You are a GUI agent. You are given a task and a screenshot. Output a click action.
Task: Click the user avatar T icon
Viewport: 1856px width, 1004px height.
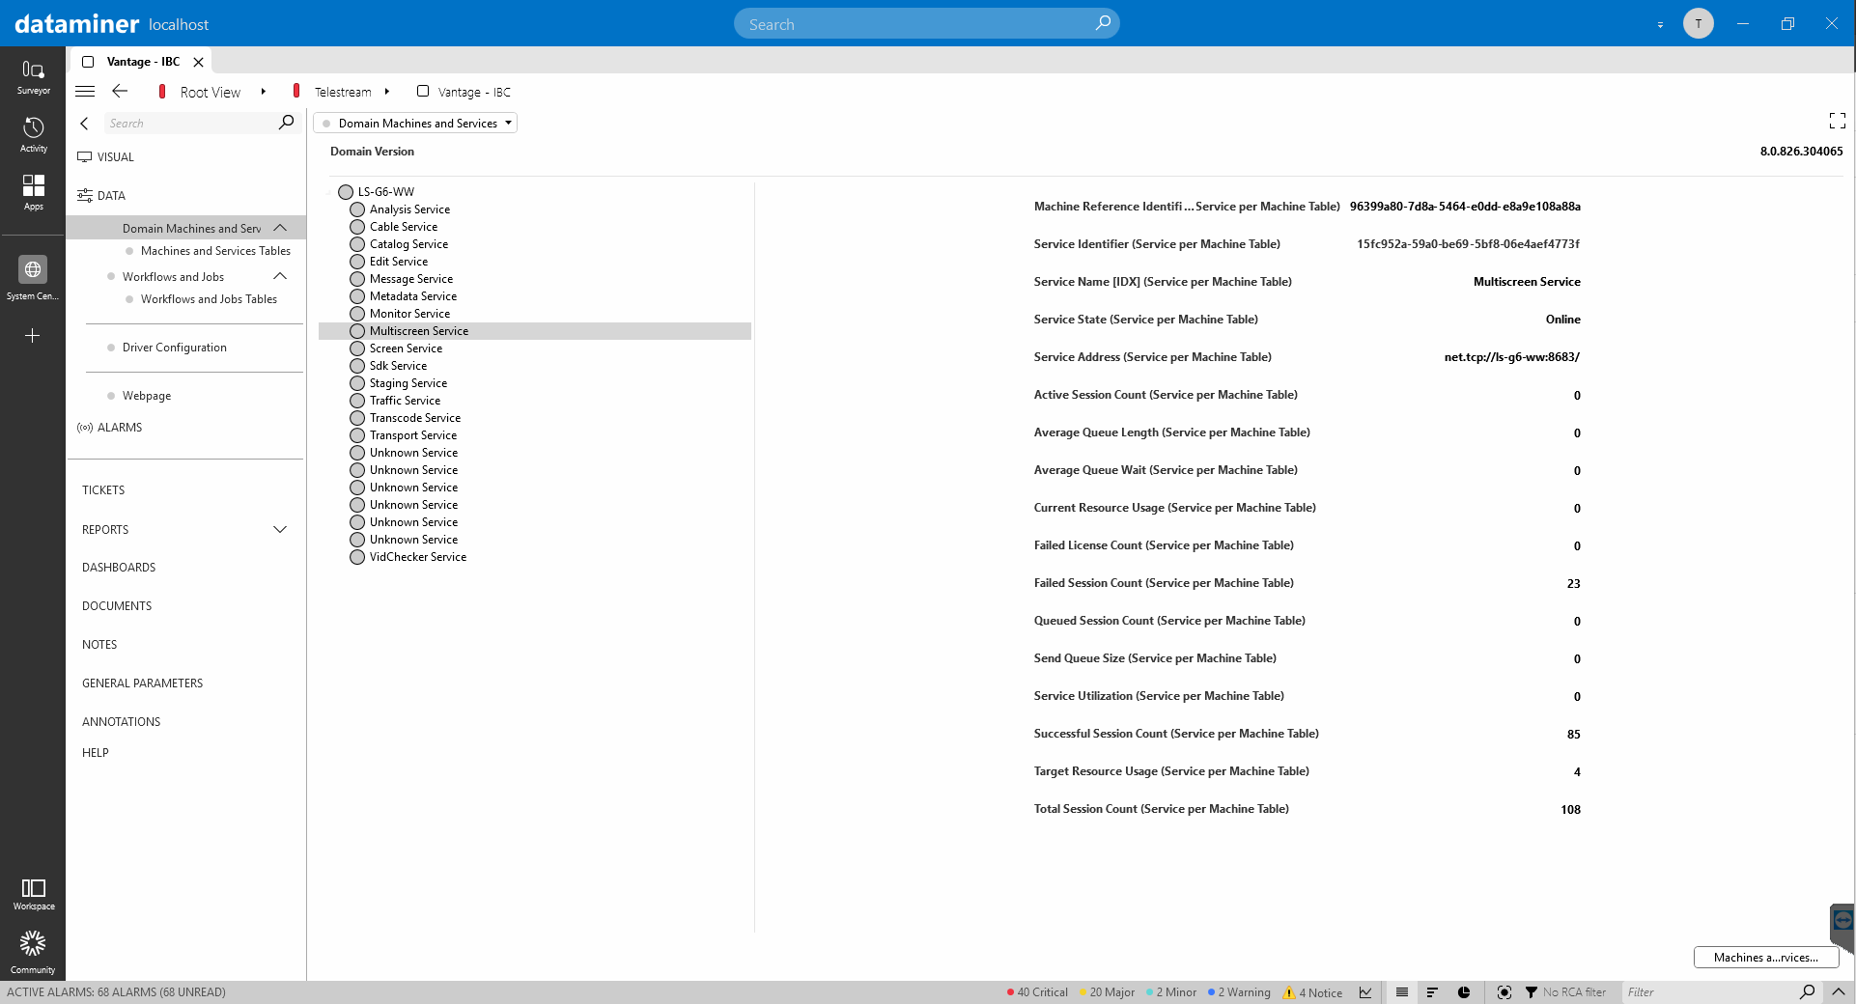pos(1699,23)
